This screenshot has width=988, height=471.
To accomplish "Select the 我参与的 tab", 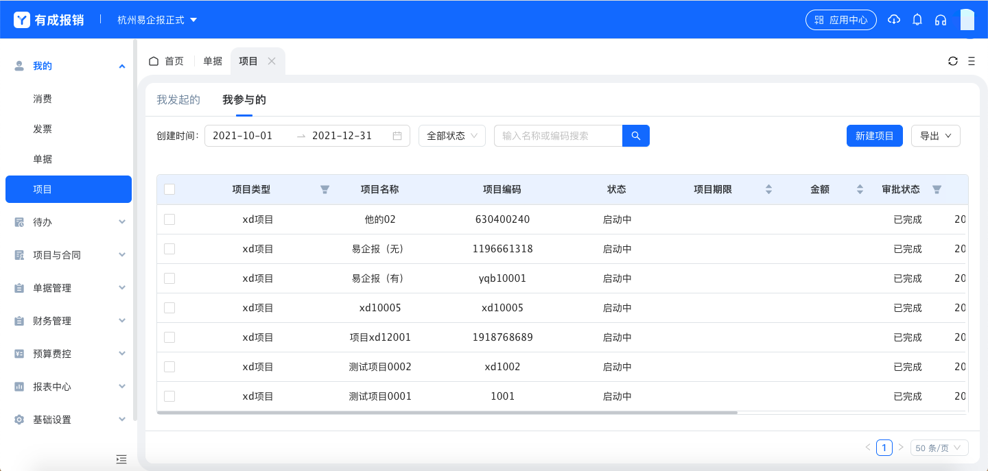I will [244, 100].
